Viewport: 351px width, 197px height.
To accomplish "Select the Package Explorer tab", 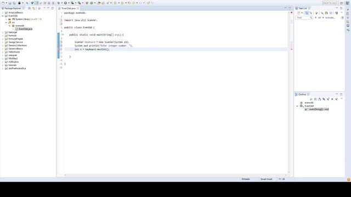I will point(12,8).
